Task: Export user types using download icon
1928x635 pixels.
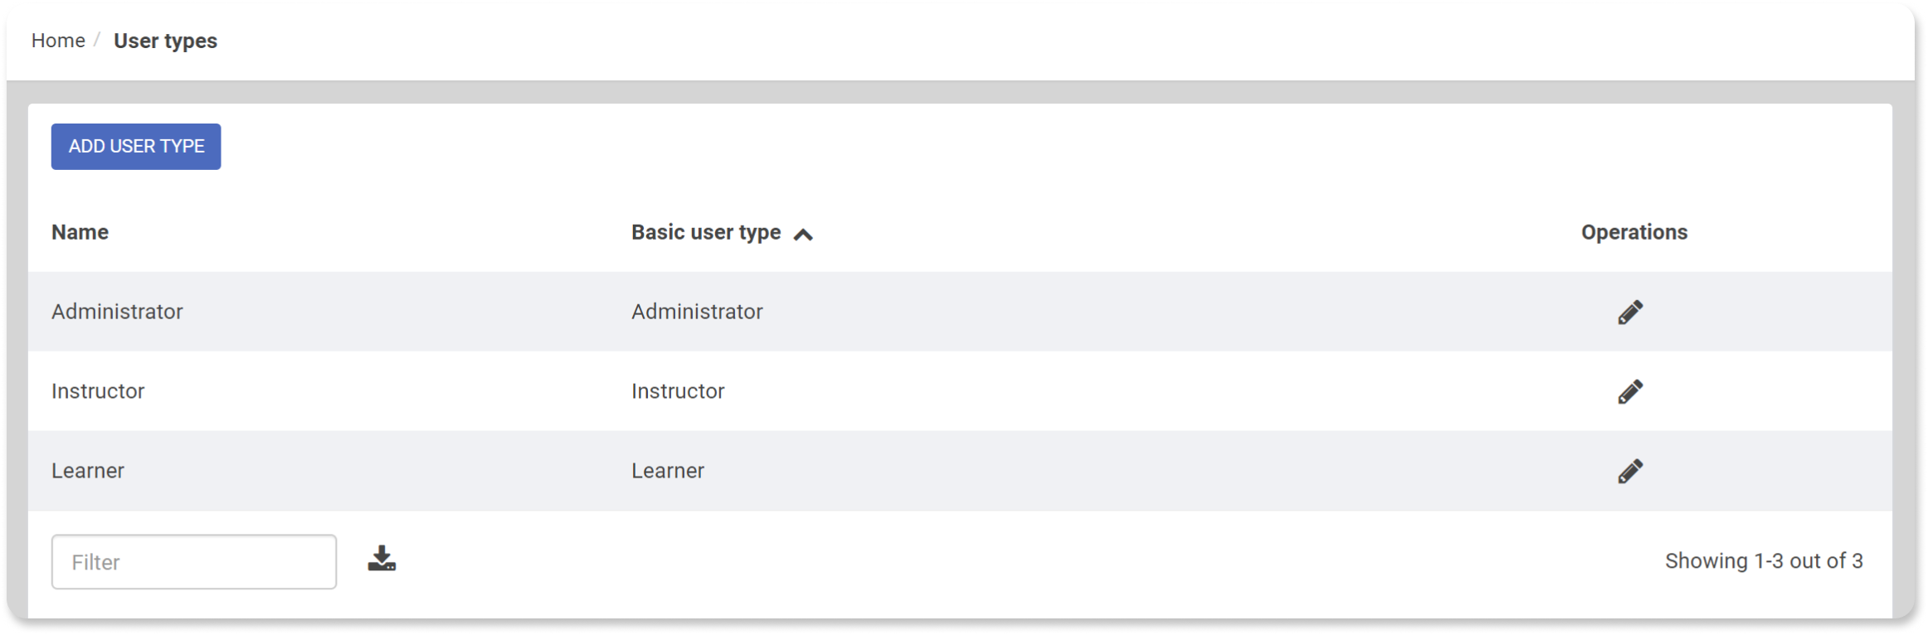Action: point(382,559)
